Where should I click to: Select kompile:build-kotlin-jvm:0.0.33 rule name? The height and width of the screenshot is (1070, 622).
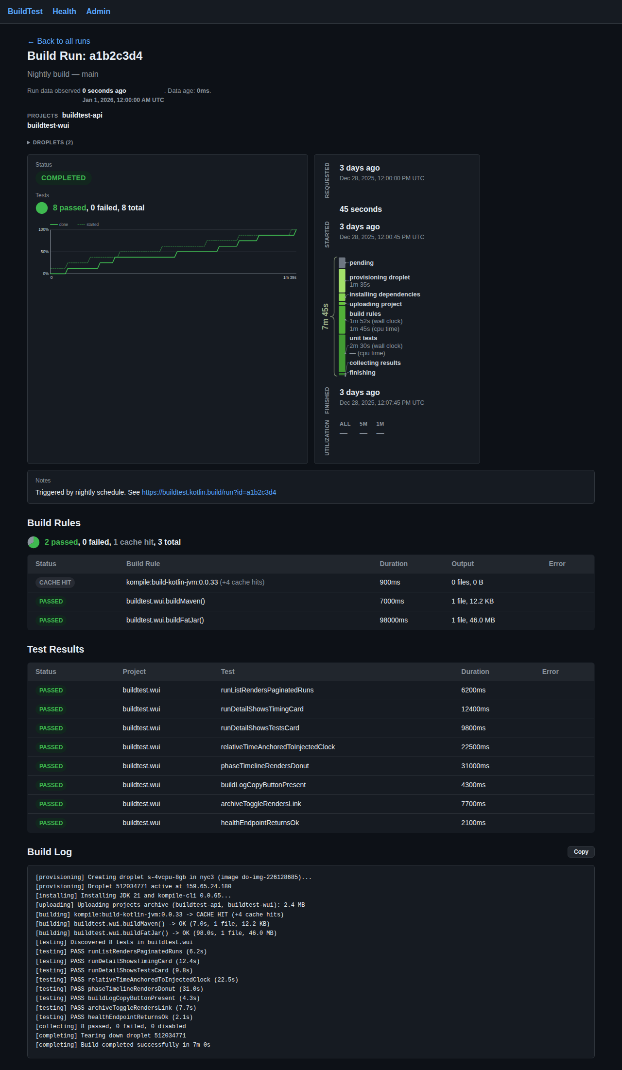pos(172,582)
